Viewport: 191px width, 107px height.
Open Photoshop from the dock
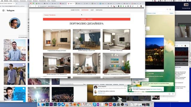47,104
